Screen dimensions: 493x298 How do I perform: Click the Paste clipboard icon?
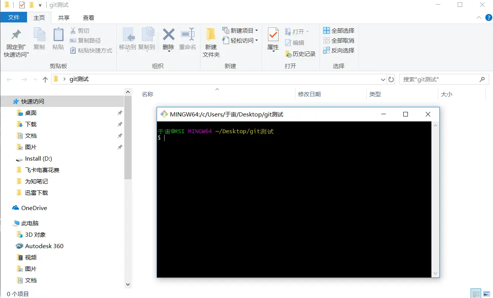(58, 35)
